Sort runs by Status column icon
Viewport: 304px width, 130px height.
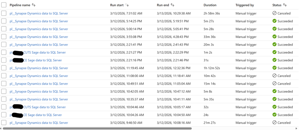(x=285, y=5)
